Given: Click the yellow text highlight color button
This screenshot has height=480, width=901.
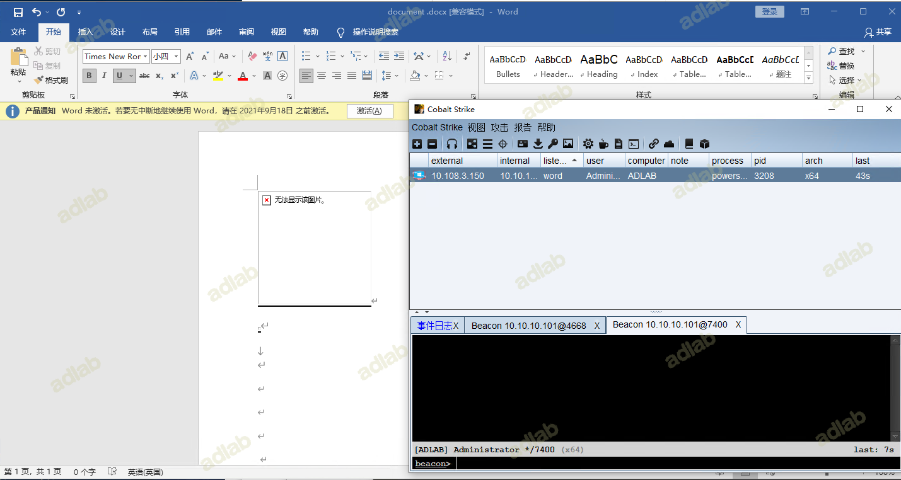Looking at the screenshot, I should click(218, 76).
